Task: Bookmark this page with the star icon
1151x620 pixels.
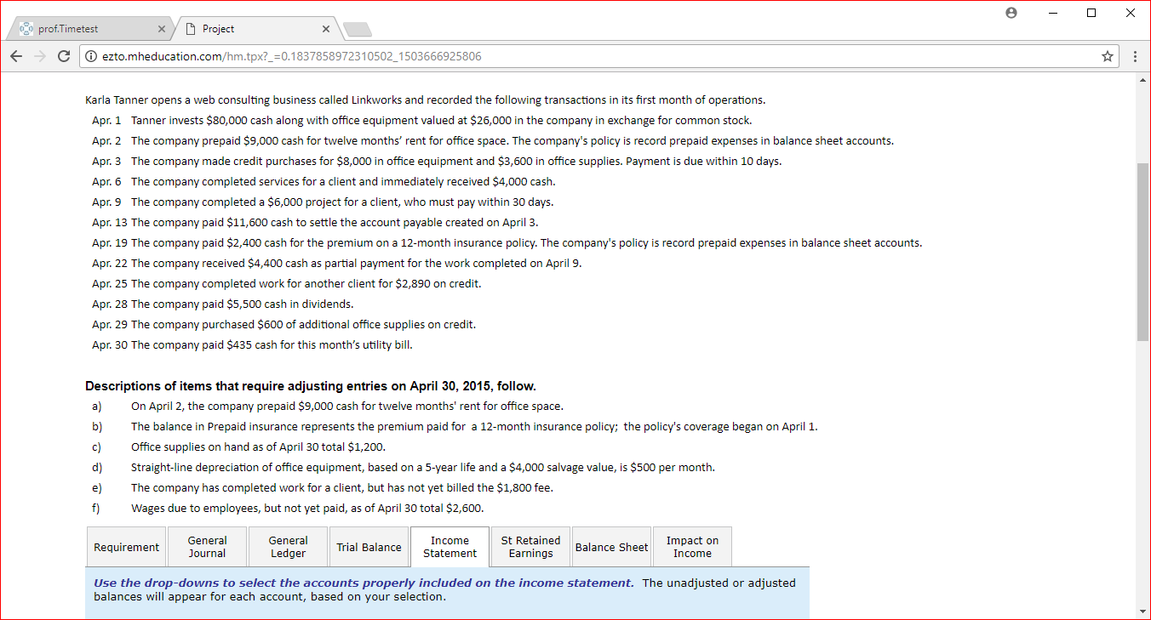Action: [1107, 57]
